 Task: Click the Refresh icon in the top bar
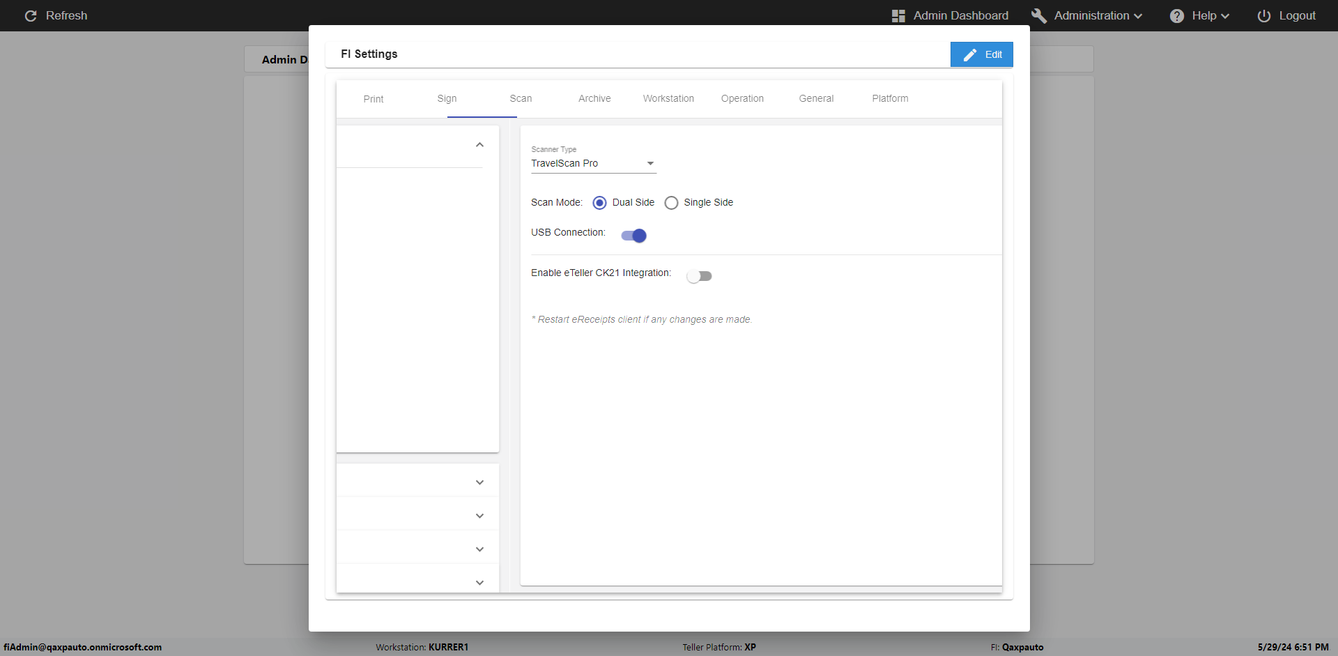(31, 15)
